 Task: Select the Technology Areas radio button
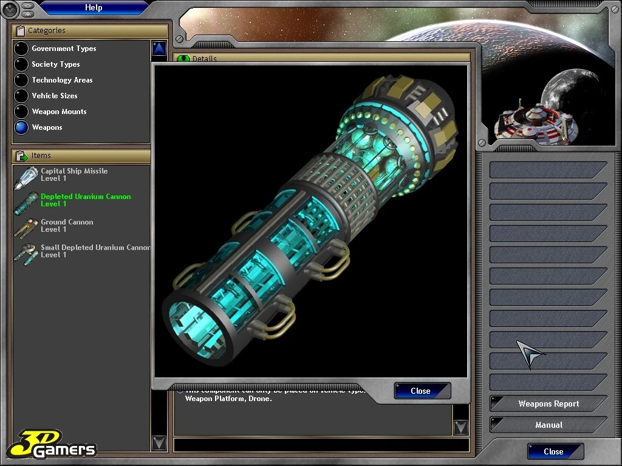(21, 80)
